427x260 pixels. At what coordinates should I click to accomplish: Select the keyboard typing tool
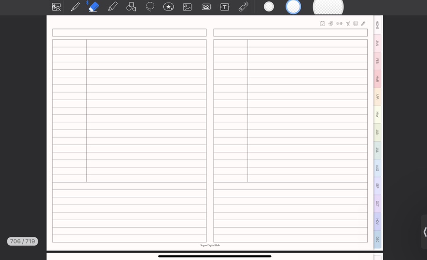(206, 7)
